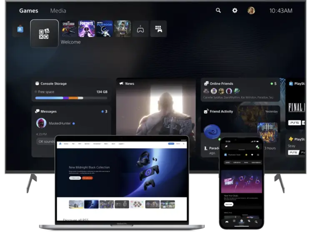
Task: Switch to the Games tab on TV
Action: (x=29, y=10)
